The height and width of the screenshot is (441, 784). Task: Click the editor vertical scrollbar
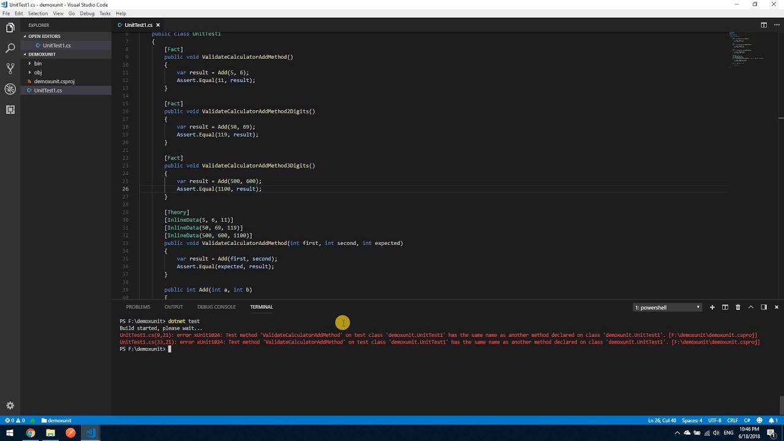781,165
